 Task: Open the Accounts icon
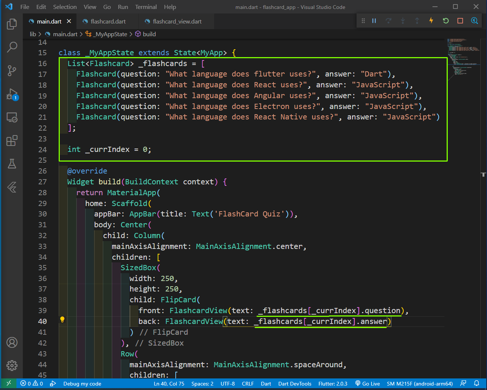12,342
